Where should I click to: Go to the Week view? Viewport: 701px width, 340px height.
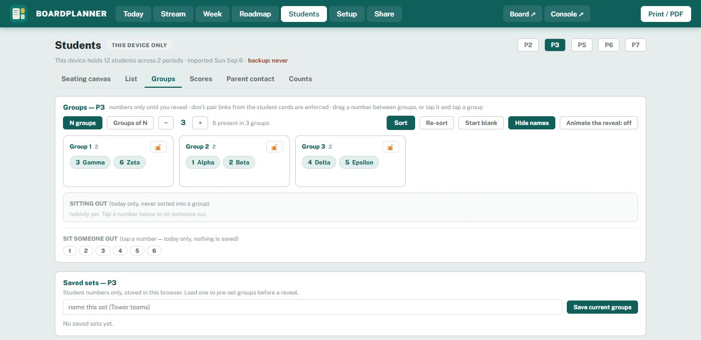tap(212, 14)
